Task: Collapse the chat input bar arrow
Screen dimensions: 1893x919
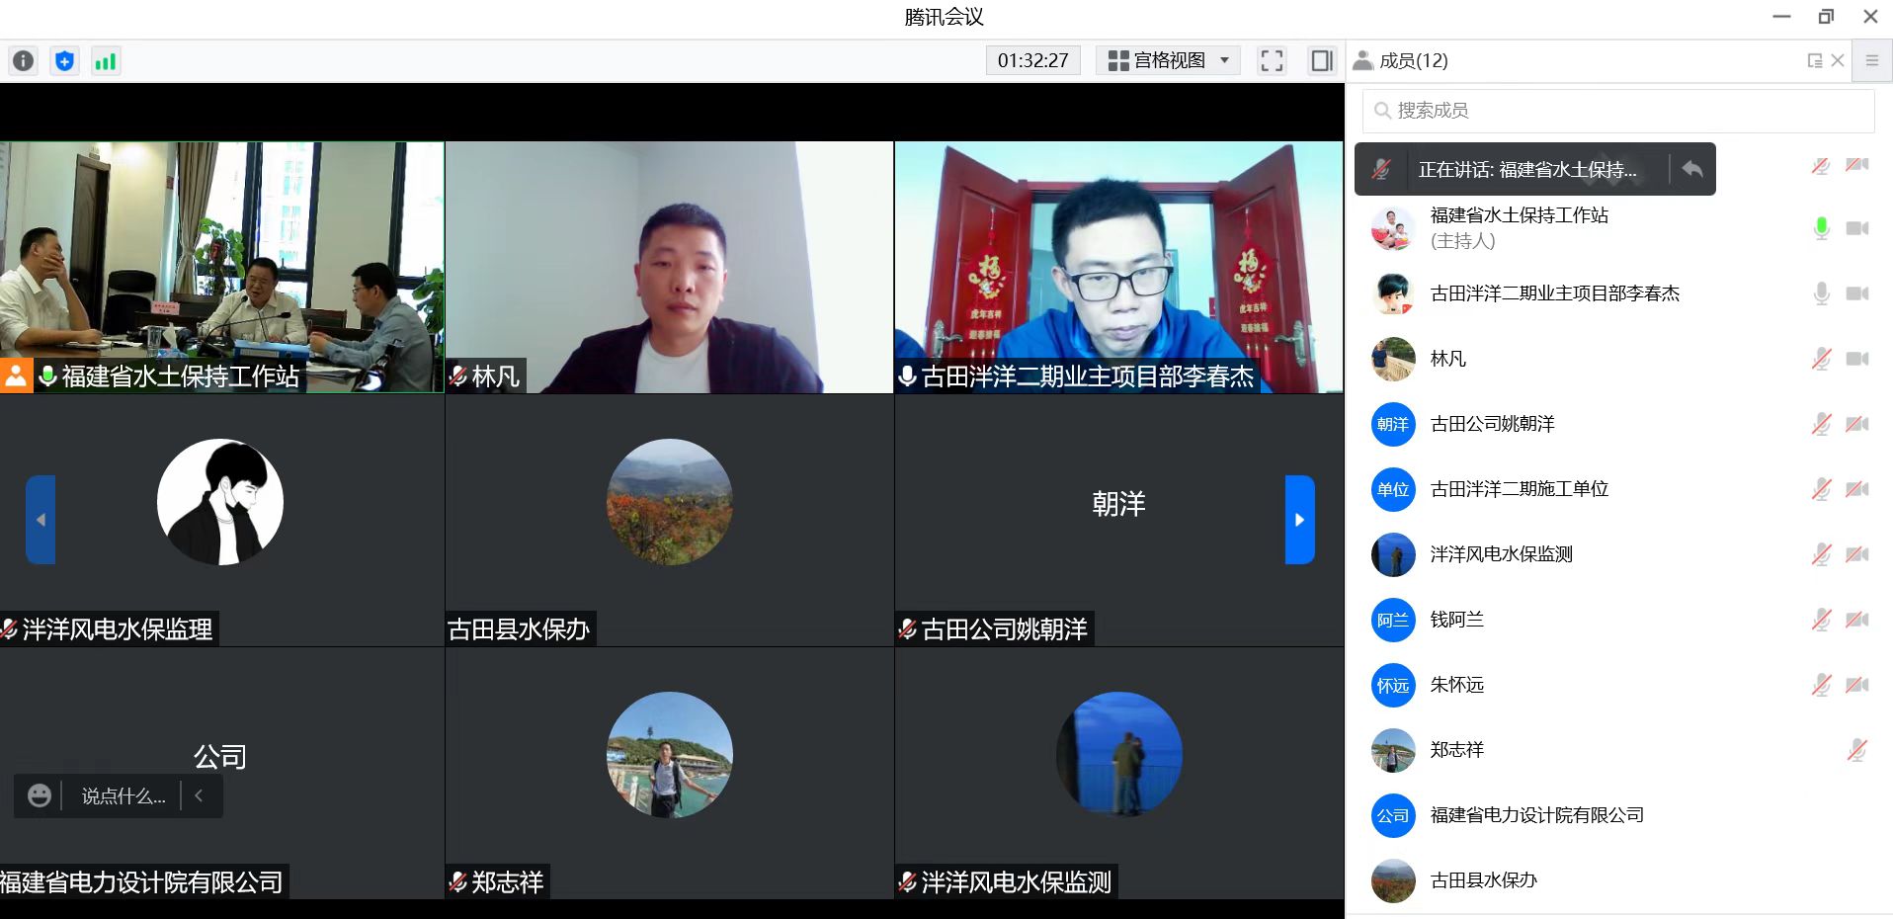Action: (199, 795)
